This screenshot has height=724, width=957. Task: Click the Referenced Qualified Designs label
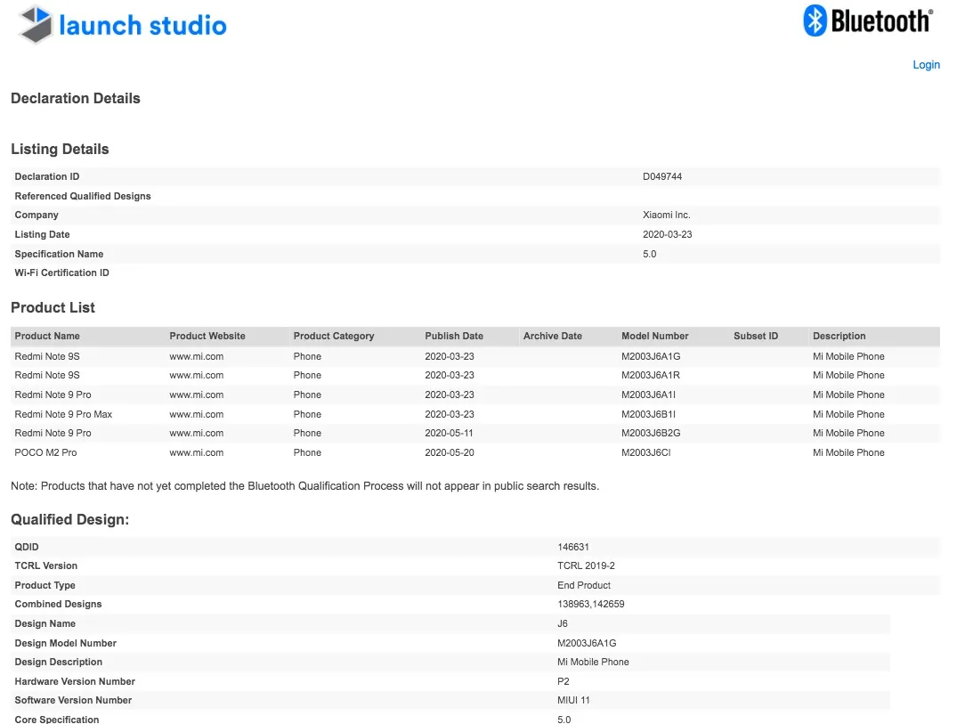coord(83,196)
